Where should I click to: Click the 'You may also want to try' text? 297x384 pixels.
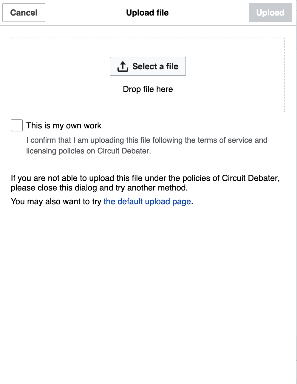(56, 202)
